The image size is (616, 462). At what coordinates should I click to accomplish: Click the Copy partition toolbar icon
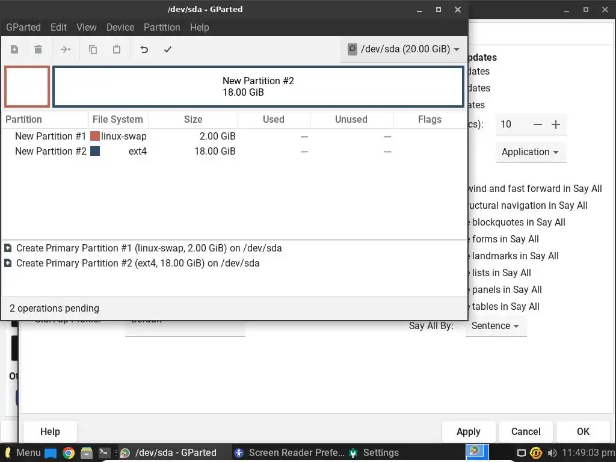93,49
